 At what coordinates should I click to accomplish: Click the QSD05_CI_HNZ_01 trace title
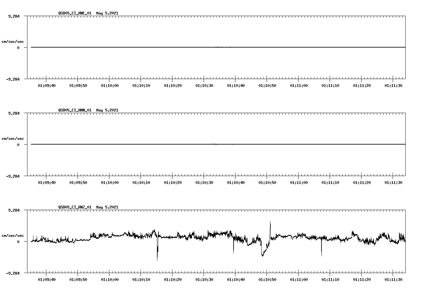[74, 207]
